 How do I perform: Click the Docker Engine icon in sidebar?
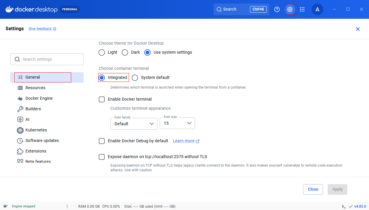[20, 98]
